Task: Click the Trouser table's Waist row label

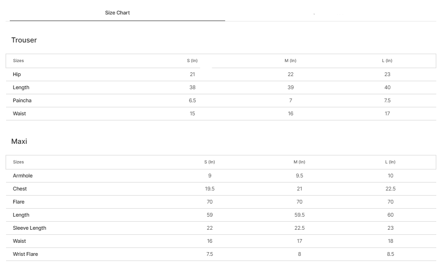Action: click(x=20, y=113)
